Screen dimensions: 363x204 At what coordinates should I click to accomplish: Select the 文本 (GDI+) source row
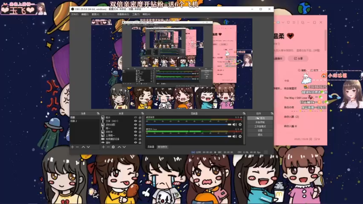pyautogui.click(x=121, y=121)
